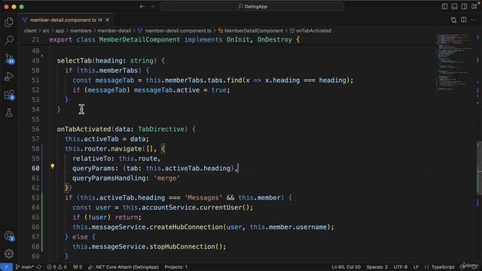482x271 pixels.
Task: Change end of line sequence 'LF'
Action: (x=416, y=267)
